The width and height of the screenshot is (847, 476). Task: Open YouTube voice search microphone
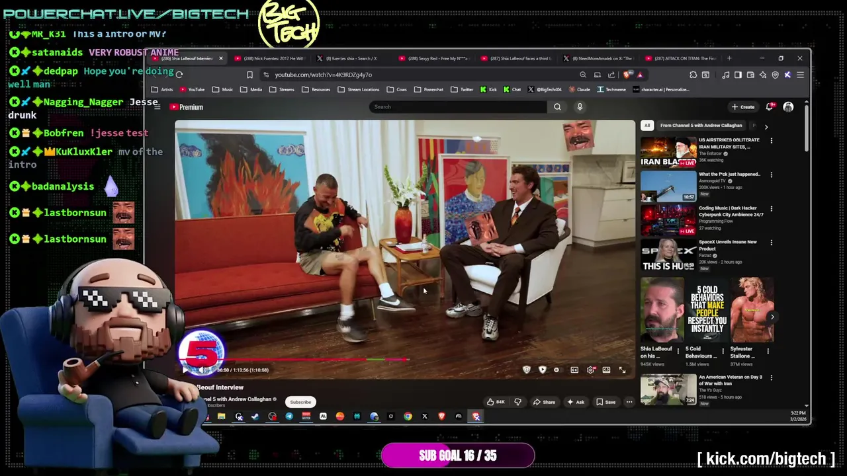[580, 107]
